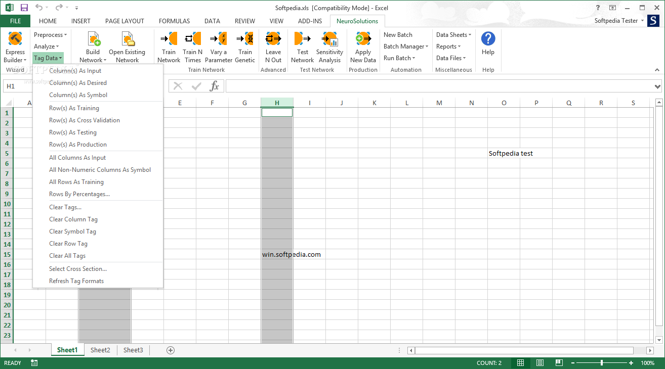665x369 pixels.
Task: Click the formula bar input
Action: click(439, 86)
